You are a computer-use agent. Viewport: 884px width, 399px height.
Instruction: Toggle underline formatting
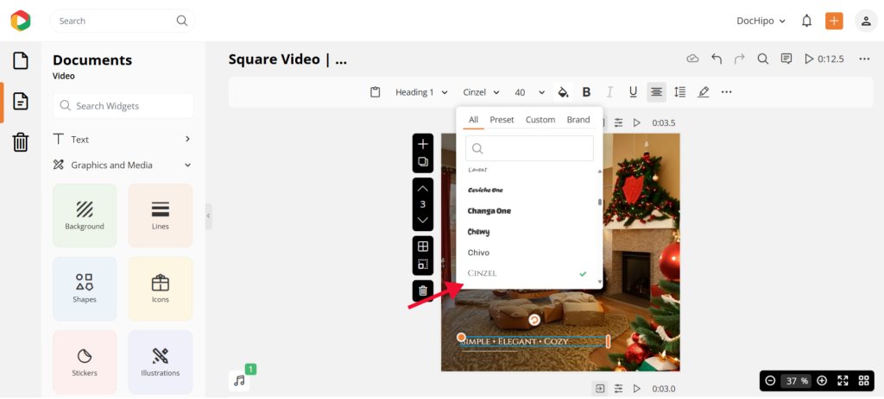coord(633,92)
